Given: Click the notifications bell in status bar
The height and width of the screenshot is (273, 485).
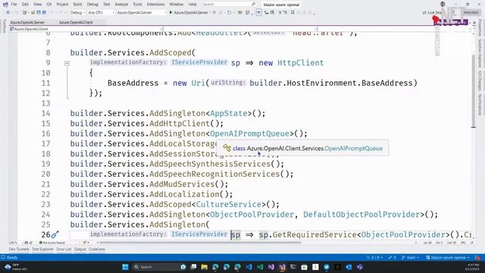Looking at the screenshot, I should point(477,258).
